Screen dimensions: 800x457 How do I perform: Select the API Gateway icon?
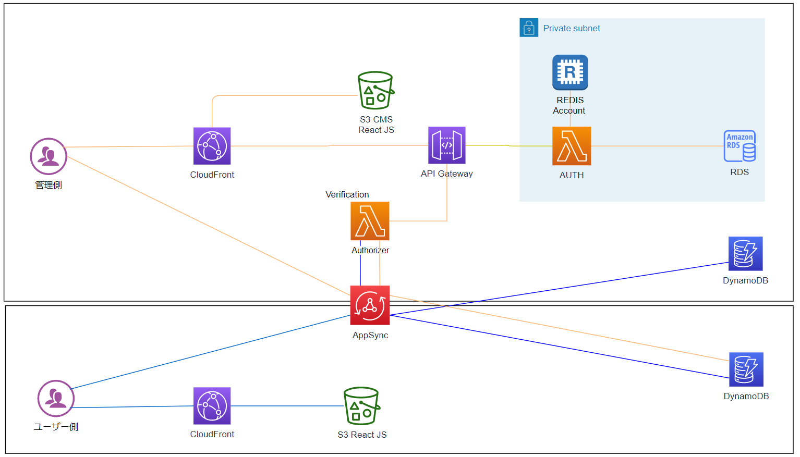(x=447, y=145)
